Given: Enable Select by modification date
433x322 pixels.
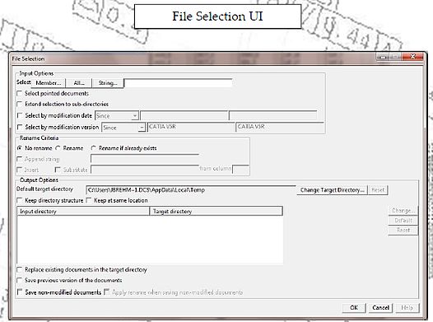Looking at the screenshot, I should [x=20, y=115].
